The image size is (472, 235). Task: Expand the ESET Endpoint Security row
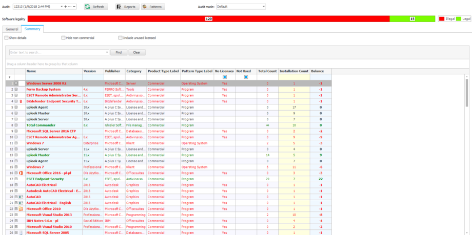pyautogui.click(x=16, y=179)
